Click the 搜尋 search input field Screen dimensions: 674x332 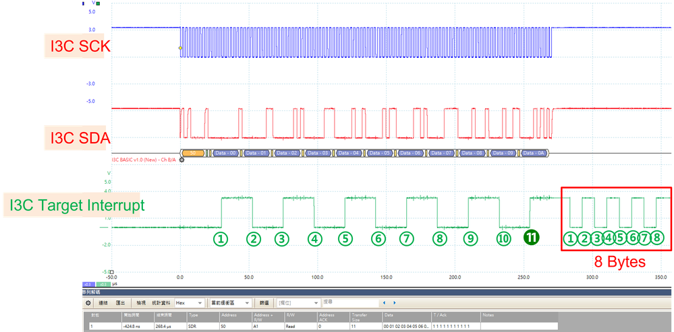click(x=350, y=302)
